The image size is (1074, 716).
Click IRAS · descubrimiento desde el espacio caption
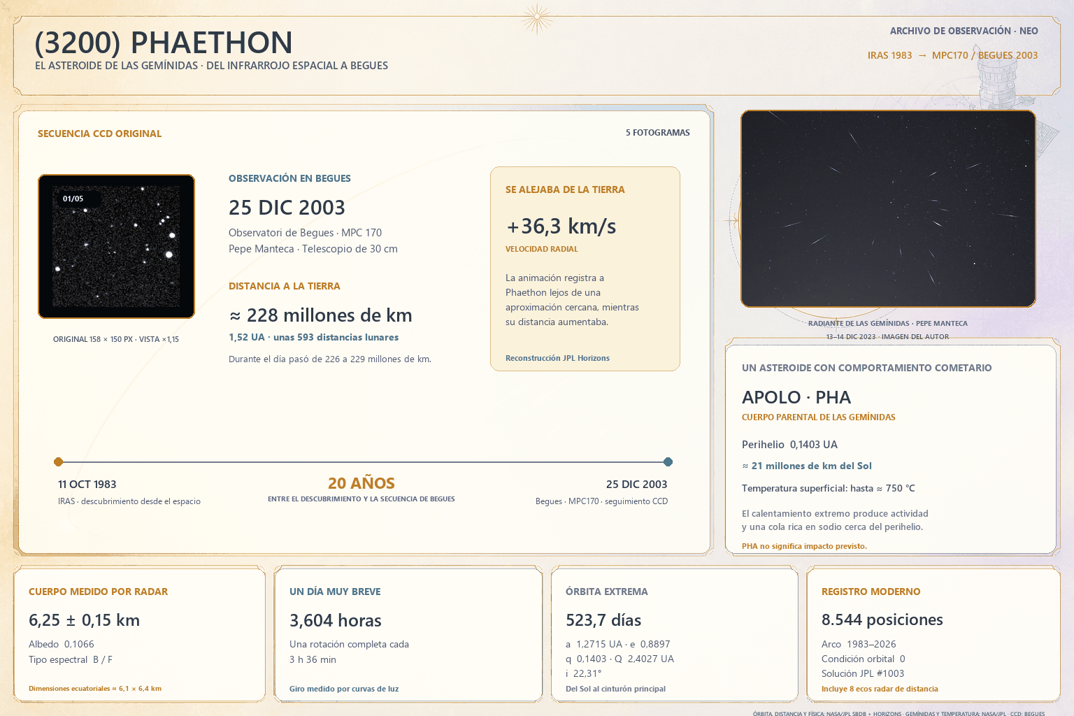pos(129,501)
